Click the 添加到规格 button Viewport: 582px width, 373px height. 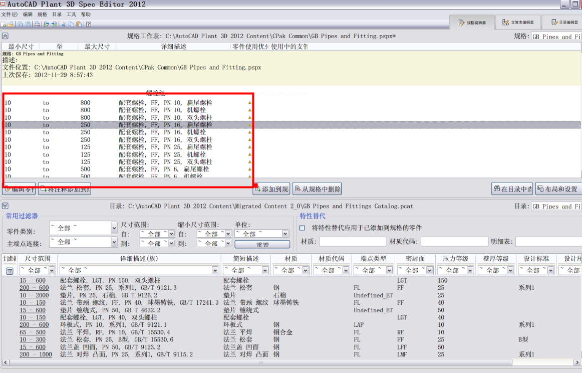click(271, 189)
